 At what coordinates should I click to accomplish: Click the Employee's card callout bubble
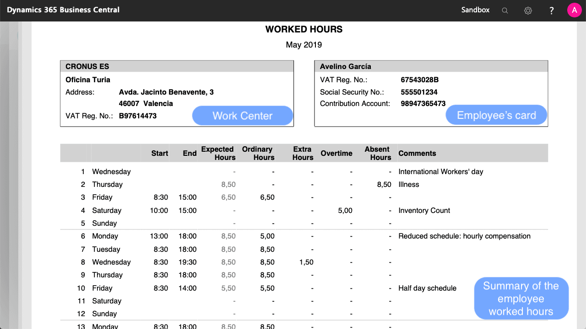(x=496, y=115)
